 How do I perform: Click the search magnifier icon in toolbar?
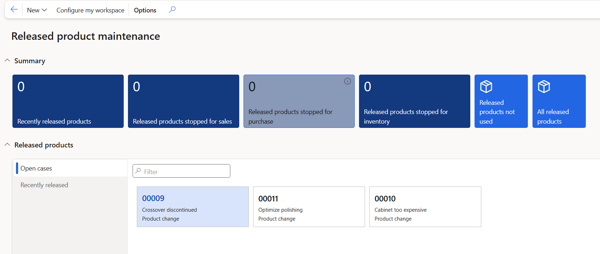[172, 10]
